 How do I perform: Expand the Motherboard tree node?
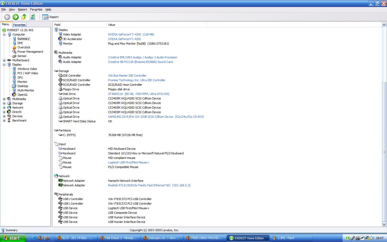point(4,60)
